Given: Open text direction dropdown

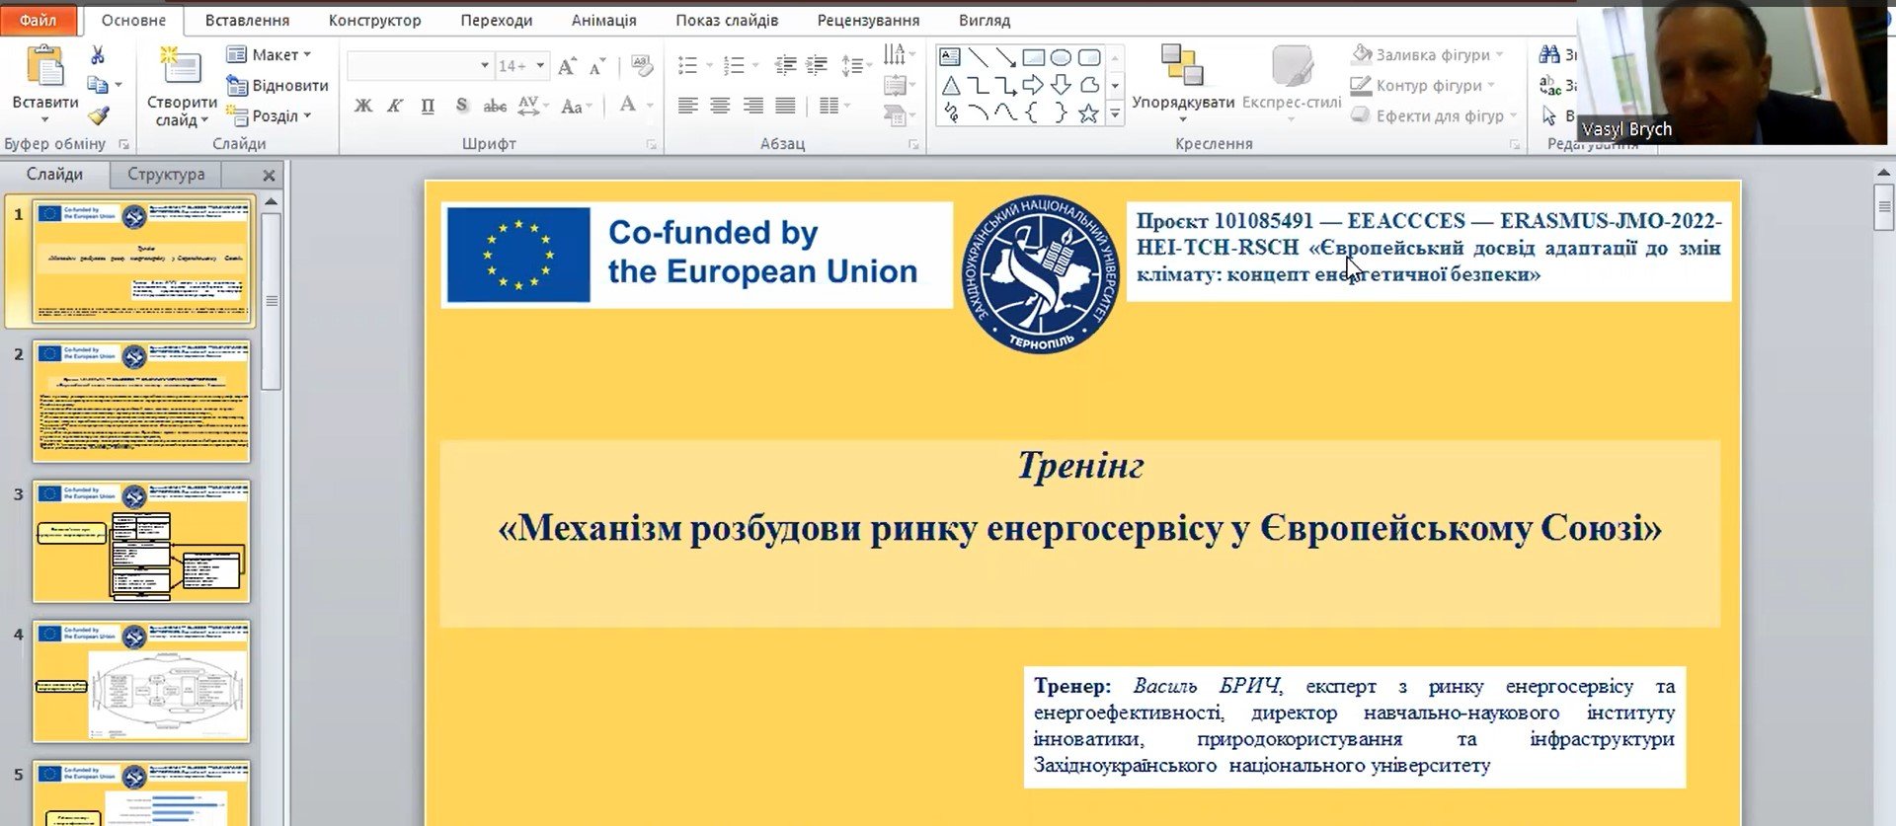Looking at the screenshot, I should click(899, 53).
